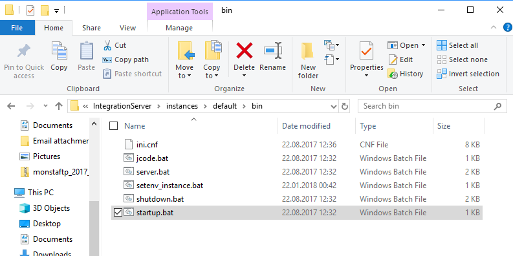Open the address bar history dropdown chevron
This screenshot has width=513, height=256.
(x=333, y=106)
